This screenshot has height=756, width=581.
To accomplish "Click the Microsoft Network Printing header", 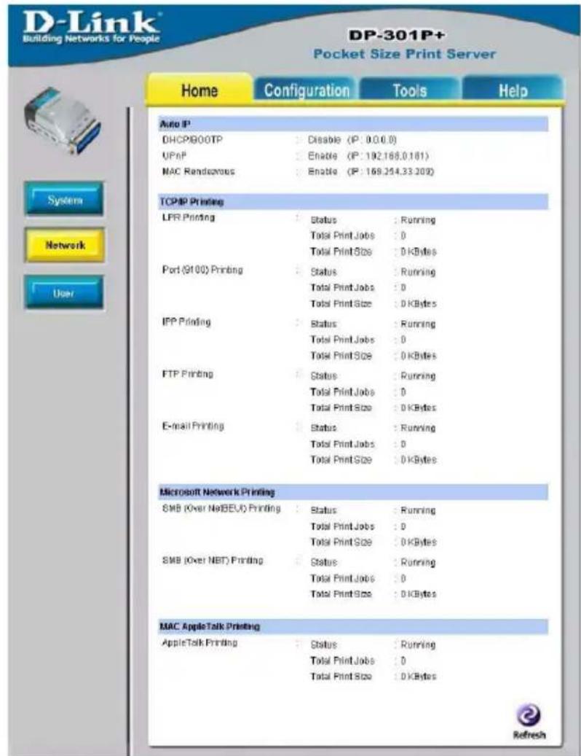I will (x=353, y=492).
